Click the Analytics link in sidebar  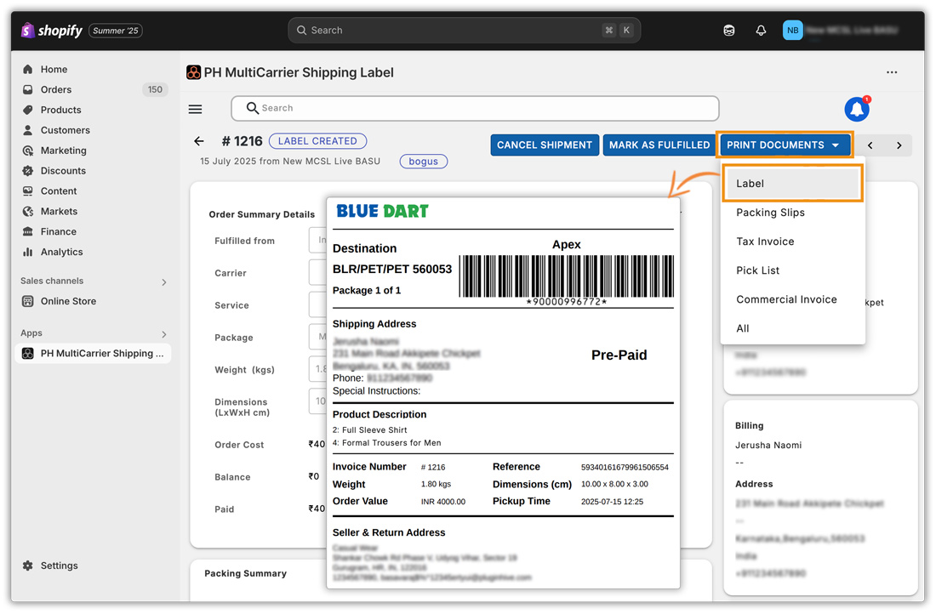pyautogui.click(x=61, y=252)
